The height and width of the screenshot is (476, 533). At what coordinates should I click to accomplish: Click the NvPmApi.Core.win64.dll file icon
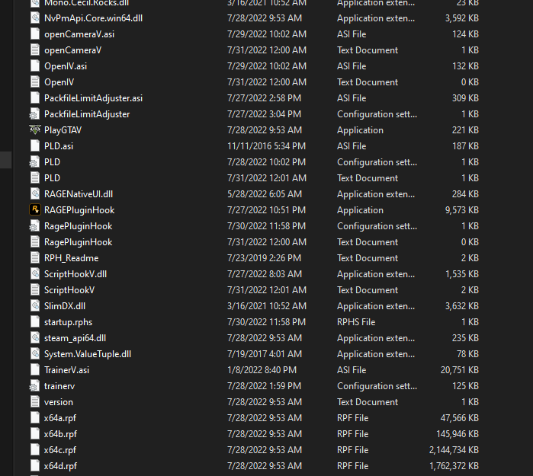pyautogui.click(x=34, y=18)
